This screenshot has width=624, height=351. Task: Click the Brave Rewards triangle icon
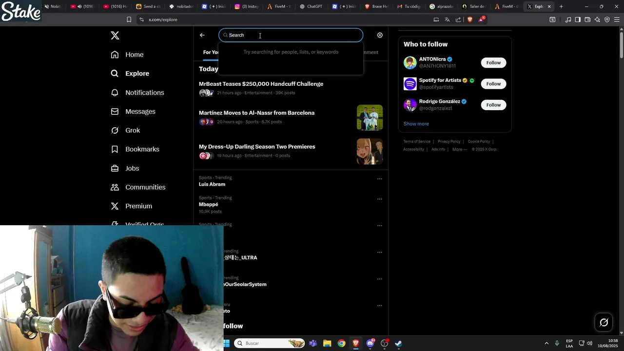click(482, 19)
